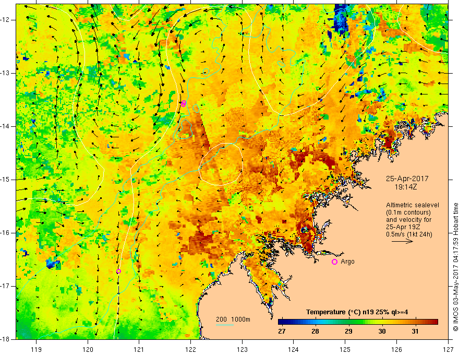Click the dark blue cold patch near 12S 125E
Screen dimensions: 459x355
coord(341,20)
